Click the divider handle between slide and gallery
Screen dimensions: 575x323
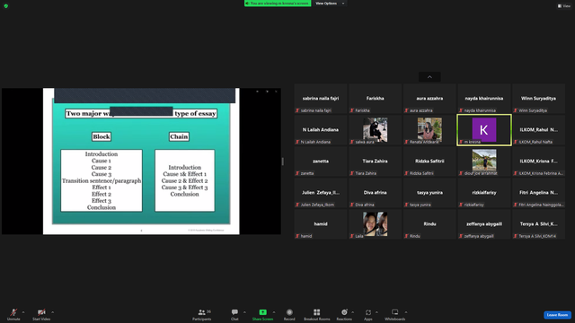(282, 161)
